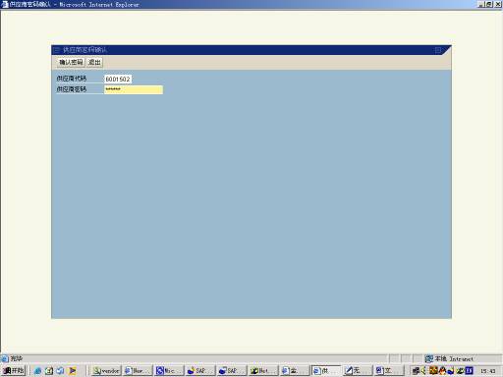
Task: Click the orange arrow quick launch icon
Action: coord(72,371)
